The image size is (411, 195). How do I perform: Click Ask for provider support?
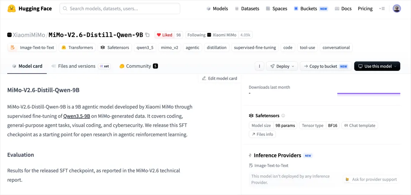[x=371, y=179]
